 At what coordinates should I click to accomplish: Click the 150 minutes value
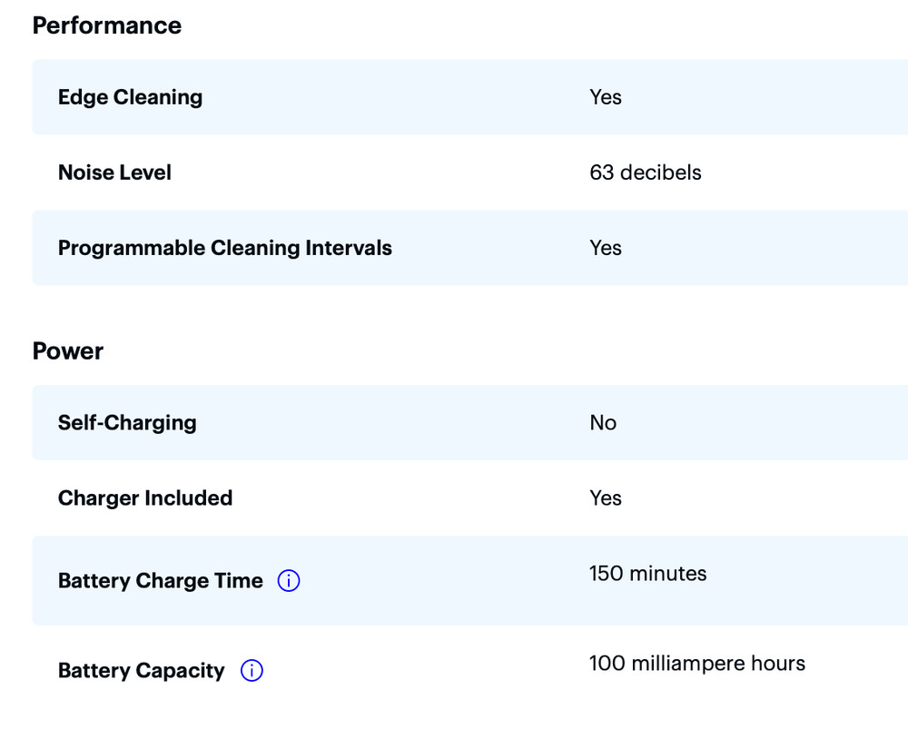click(x=647, y=574)
